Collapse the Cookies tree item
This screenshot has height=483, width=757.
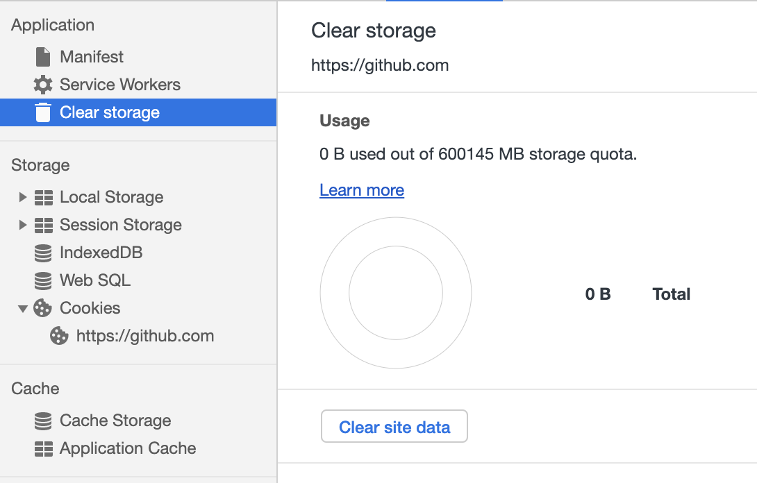coord(22,308)
